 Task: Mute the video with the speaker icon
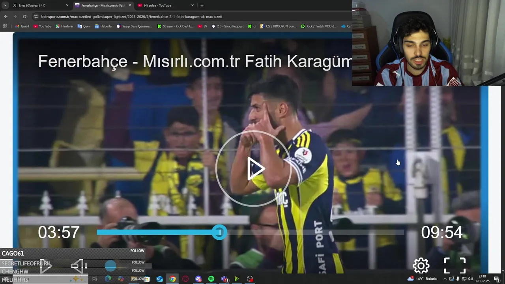[79, 266]
